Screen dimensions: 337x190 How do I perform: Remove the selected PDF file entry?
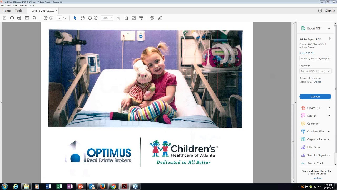(x=329, y=59)
